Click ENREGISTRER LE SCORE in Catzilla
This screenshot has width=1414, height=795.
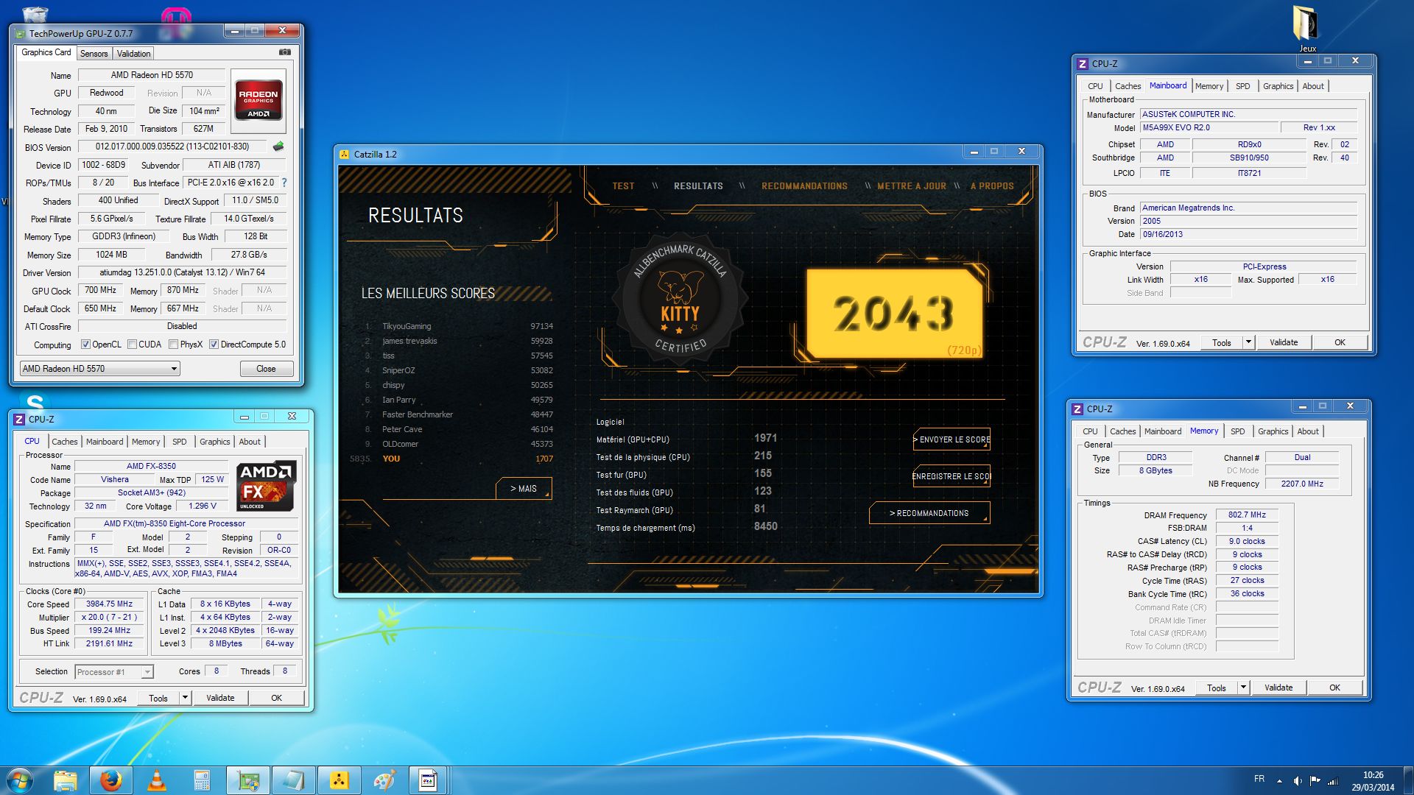click(952, 476)
